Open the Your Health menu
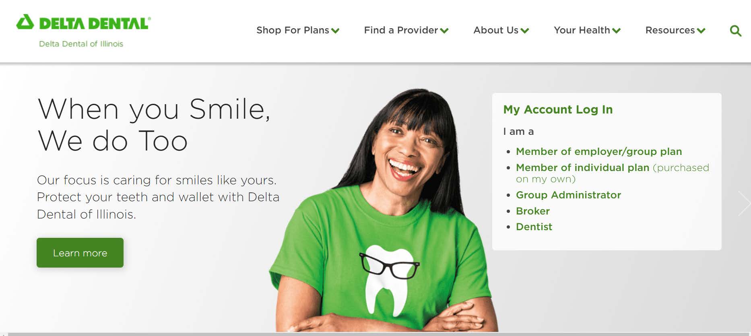This screenshot has width=751, height=336. [x=582, y=30]
